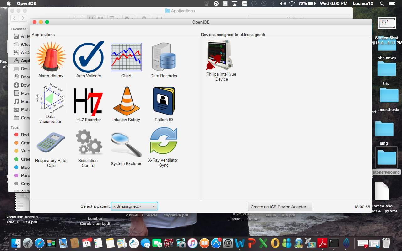Open the Patient ID application
The image size is (402, 251).
(164, 104)
